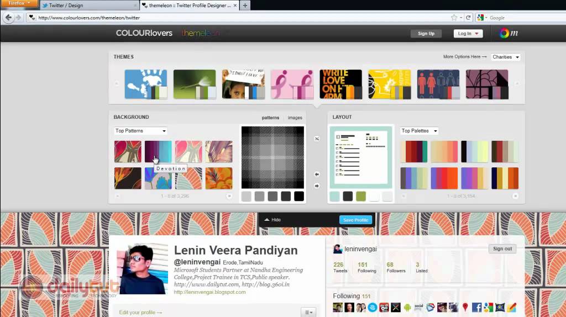Click the layout preview thumbnail
Image resolution: width=566 pixels, height=317 pixels.
point(361,157)
